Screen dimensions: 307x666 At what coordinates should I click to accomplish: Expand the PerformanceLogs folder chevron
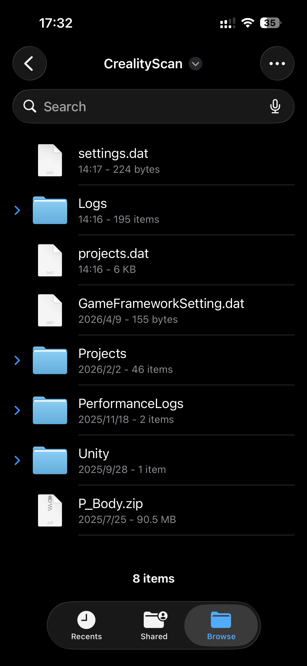coord(17,410)
